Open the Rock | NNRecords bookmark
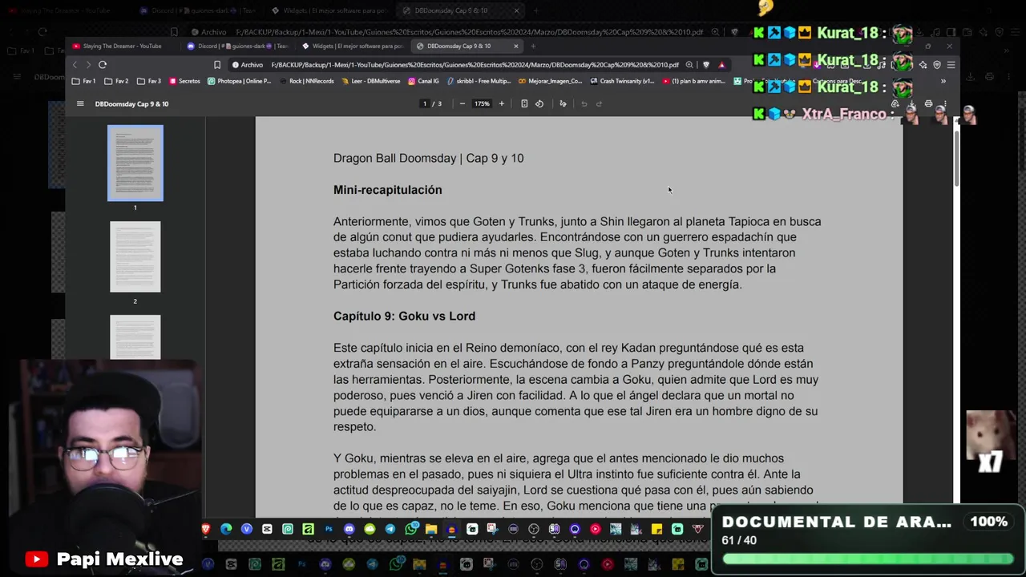Screen dimensions: 1026x577 coord(305,81)
